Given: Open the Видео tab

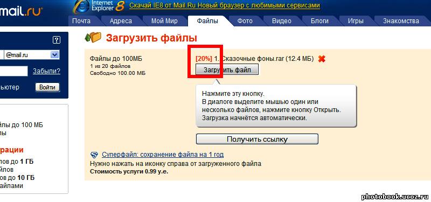Looking at the screenshot, I should [282, 21].
